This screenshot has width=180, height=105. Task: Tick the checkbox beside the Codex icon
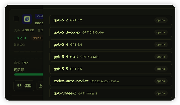[x=16, y=19]
